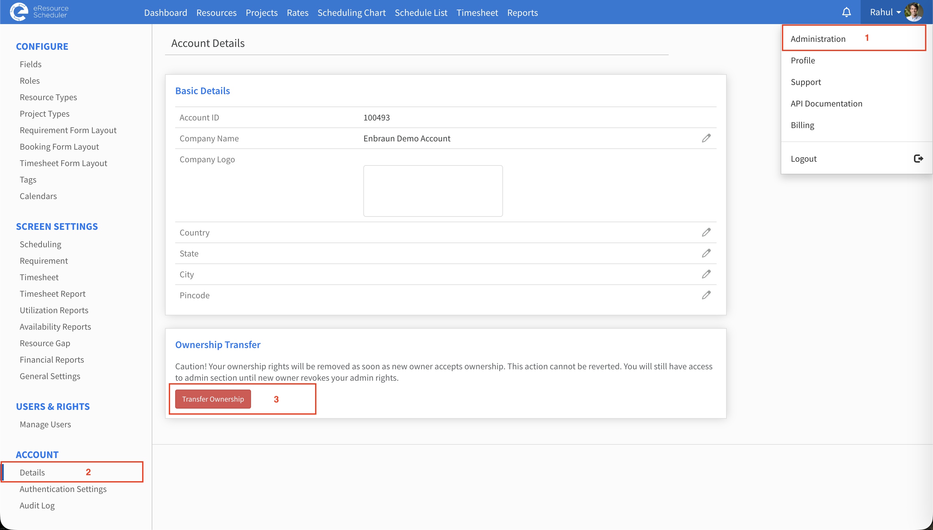Viewport: 933px width, 530px height.
Task: Choose Support from user menu
Action: click(x=805, y=82)
